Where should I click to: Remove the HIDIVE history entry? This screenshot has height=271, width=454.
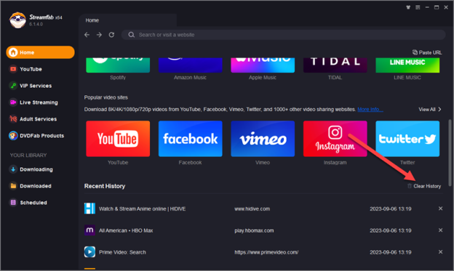[x=440, y=209]
